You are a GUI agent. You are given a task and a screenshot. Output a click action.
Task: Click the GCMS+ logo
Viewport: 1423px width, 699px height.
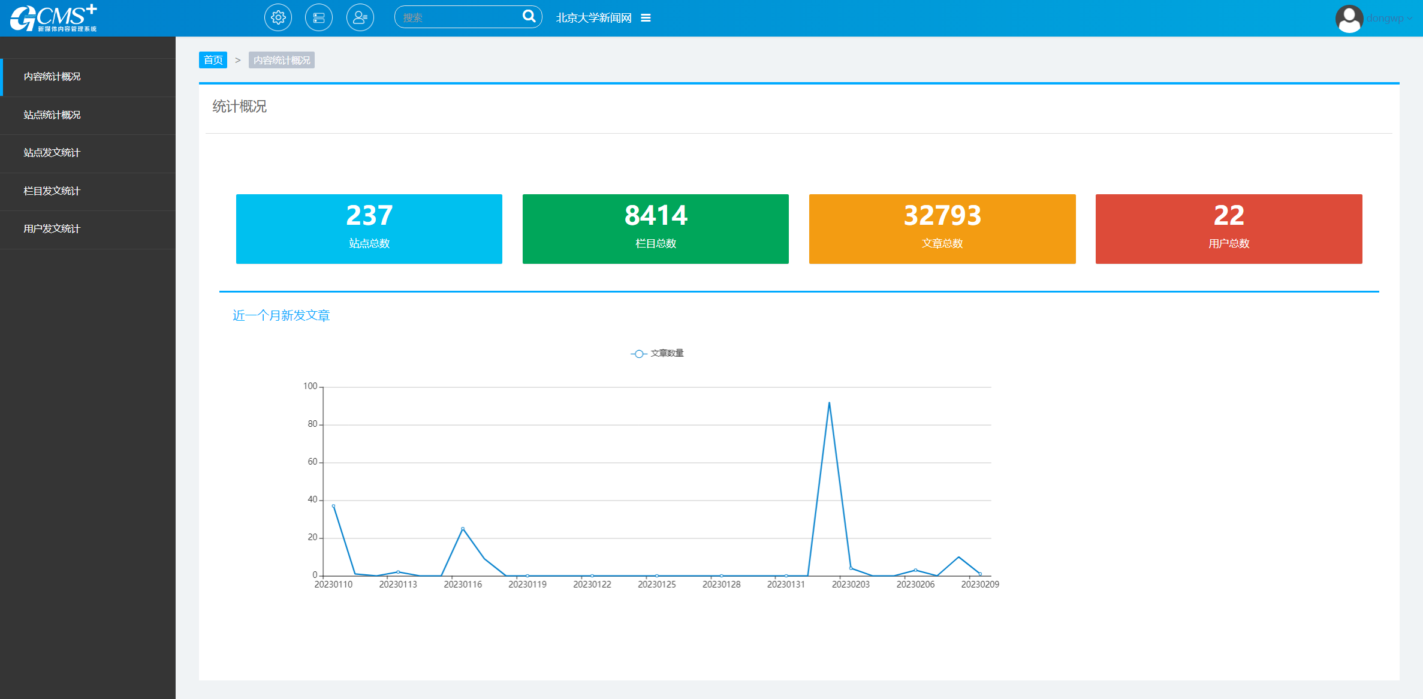pyautogui.click(x=53, y=18)
